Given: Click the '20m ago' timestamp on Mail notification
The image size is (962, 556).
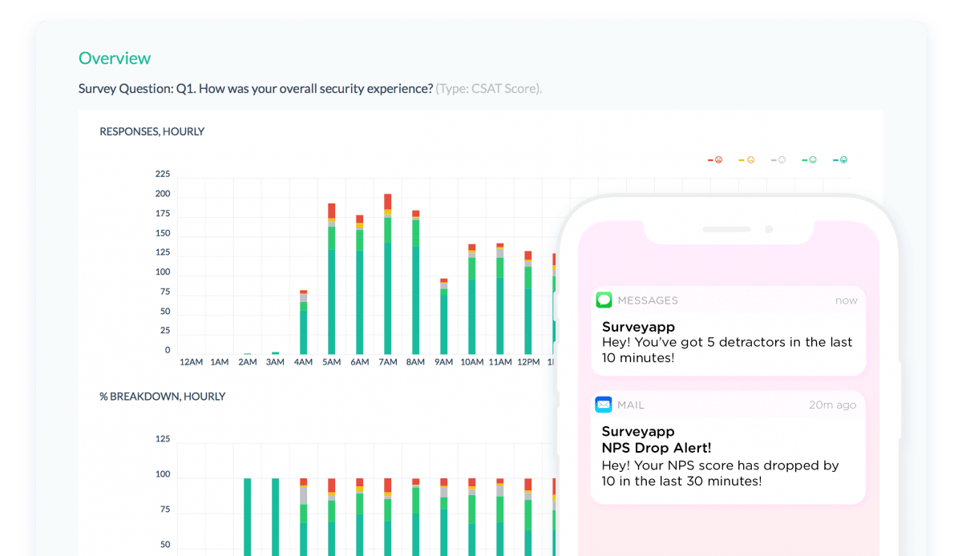Looking at the screenshot, I should coord(832,404).
